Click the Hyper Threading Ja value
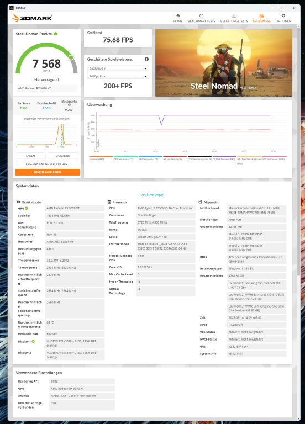Viewport: 305px width, 424px height. pos(166,282)
